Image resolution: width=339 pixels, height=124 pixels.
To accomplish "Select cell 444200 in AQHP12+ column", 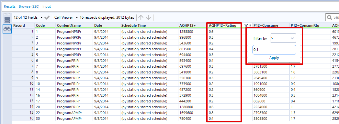I will (x=192, y=101).
